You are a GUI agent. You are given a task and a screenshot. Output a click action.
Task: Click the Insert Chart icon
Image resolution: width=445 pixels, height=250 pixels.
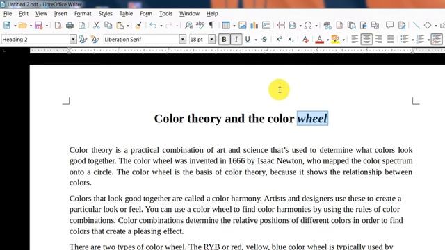coord(254,26)
